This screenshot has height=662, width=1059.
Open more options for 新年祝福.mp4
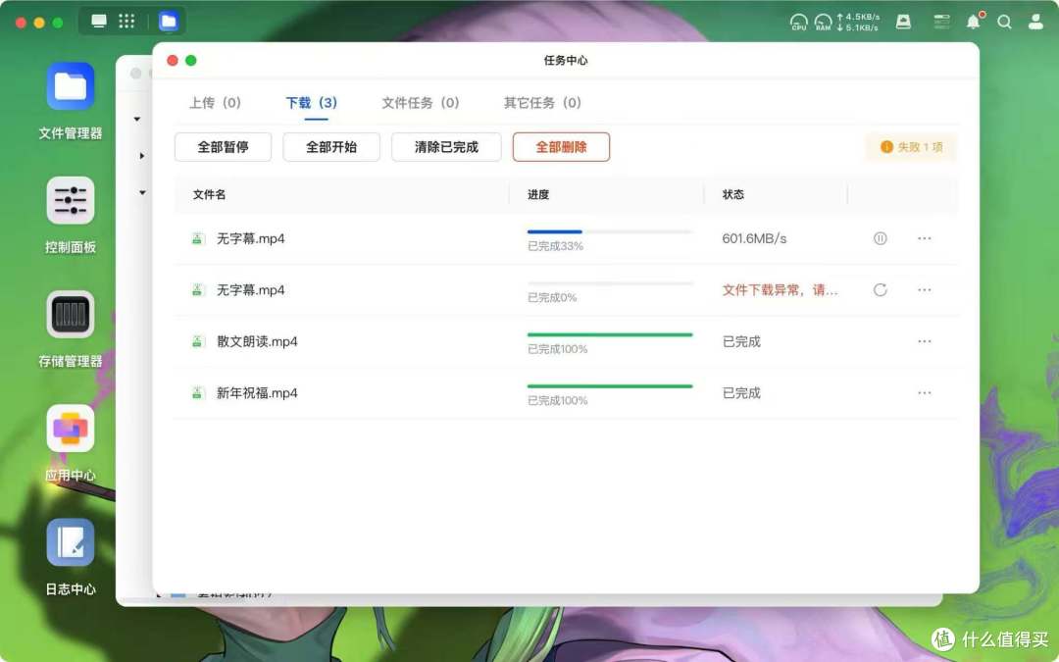tap(924, 392)
